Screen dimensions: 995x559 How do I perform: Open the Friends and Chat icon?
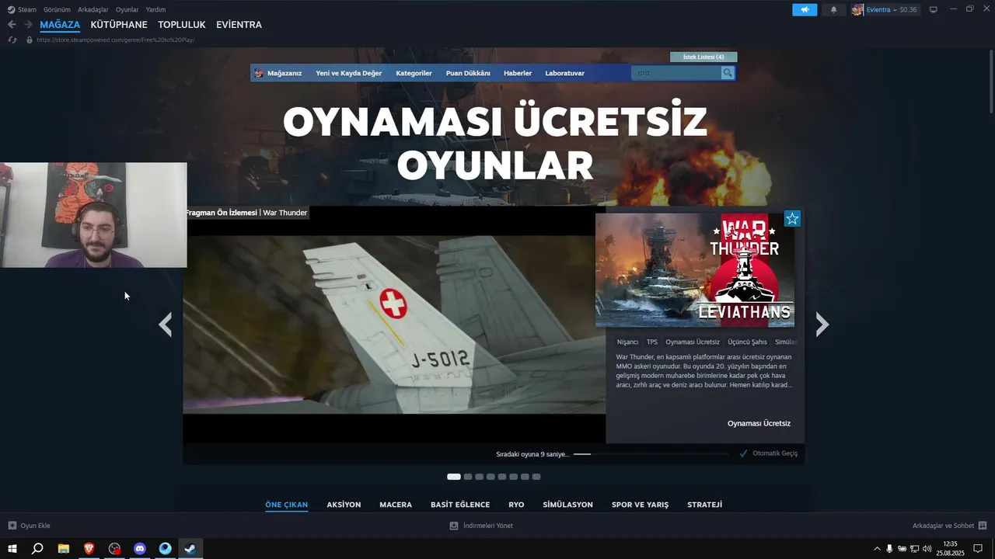tap(983, 526)
